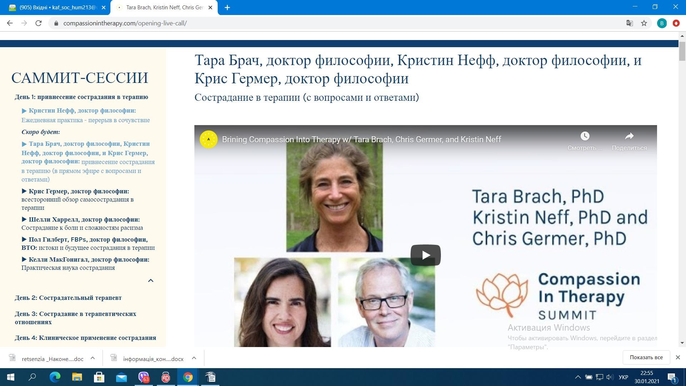Play the Compassion Into Therapy video
The height and width of the screenshot is (386, 686).
[425, 255]
